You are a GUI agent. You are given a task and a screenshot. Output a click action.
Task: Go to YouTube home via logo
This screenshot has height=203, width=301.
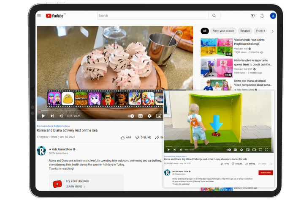[x=54, y=16]
